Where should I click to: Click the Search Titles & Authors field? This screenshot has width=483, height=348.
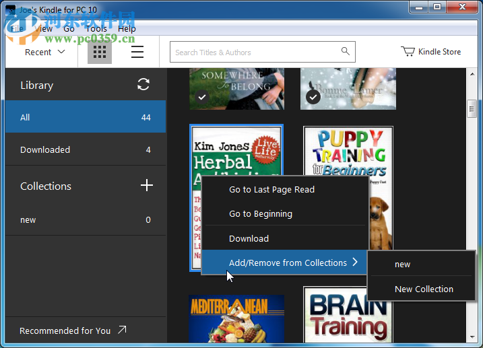(x=263, y=52)
